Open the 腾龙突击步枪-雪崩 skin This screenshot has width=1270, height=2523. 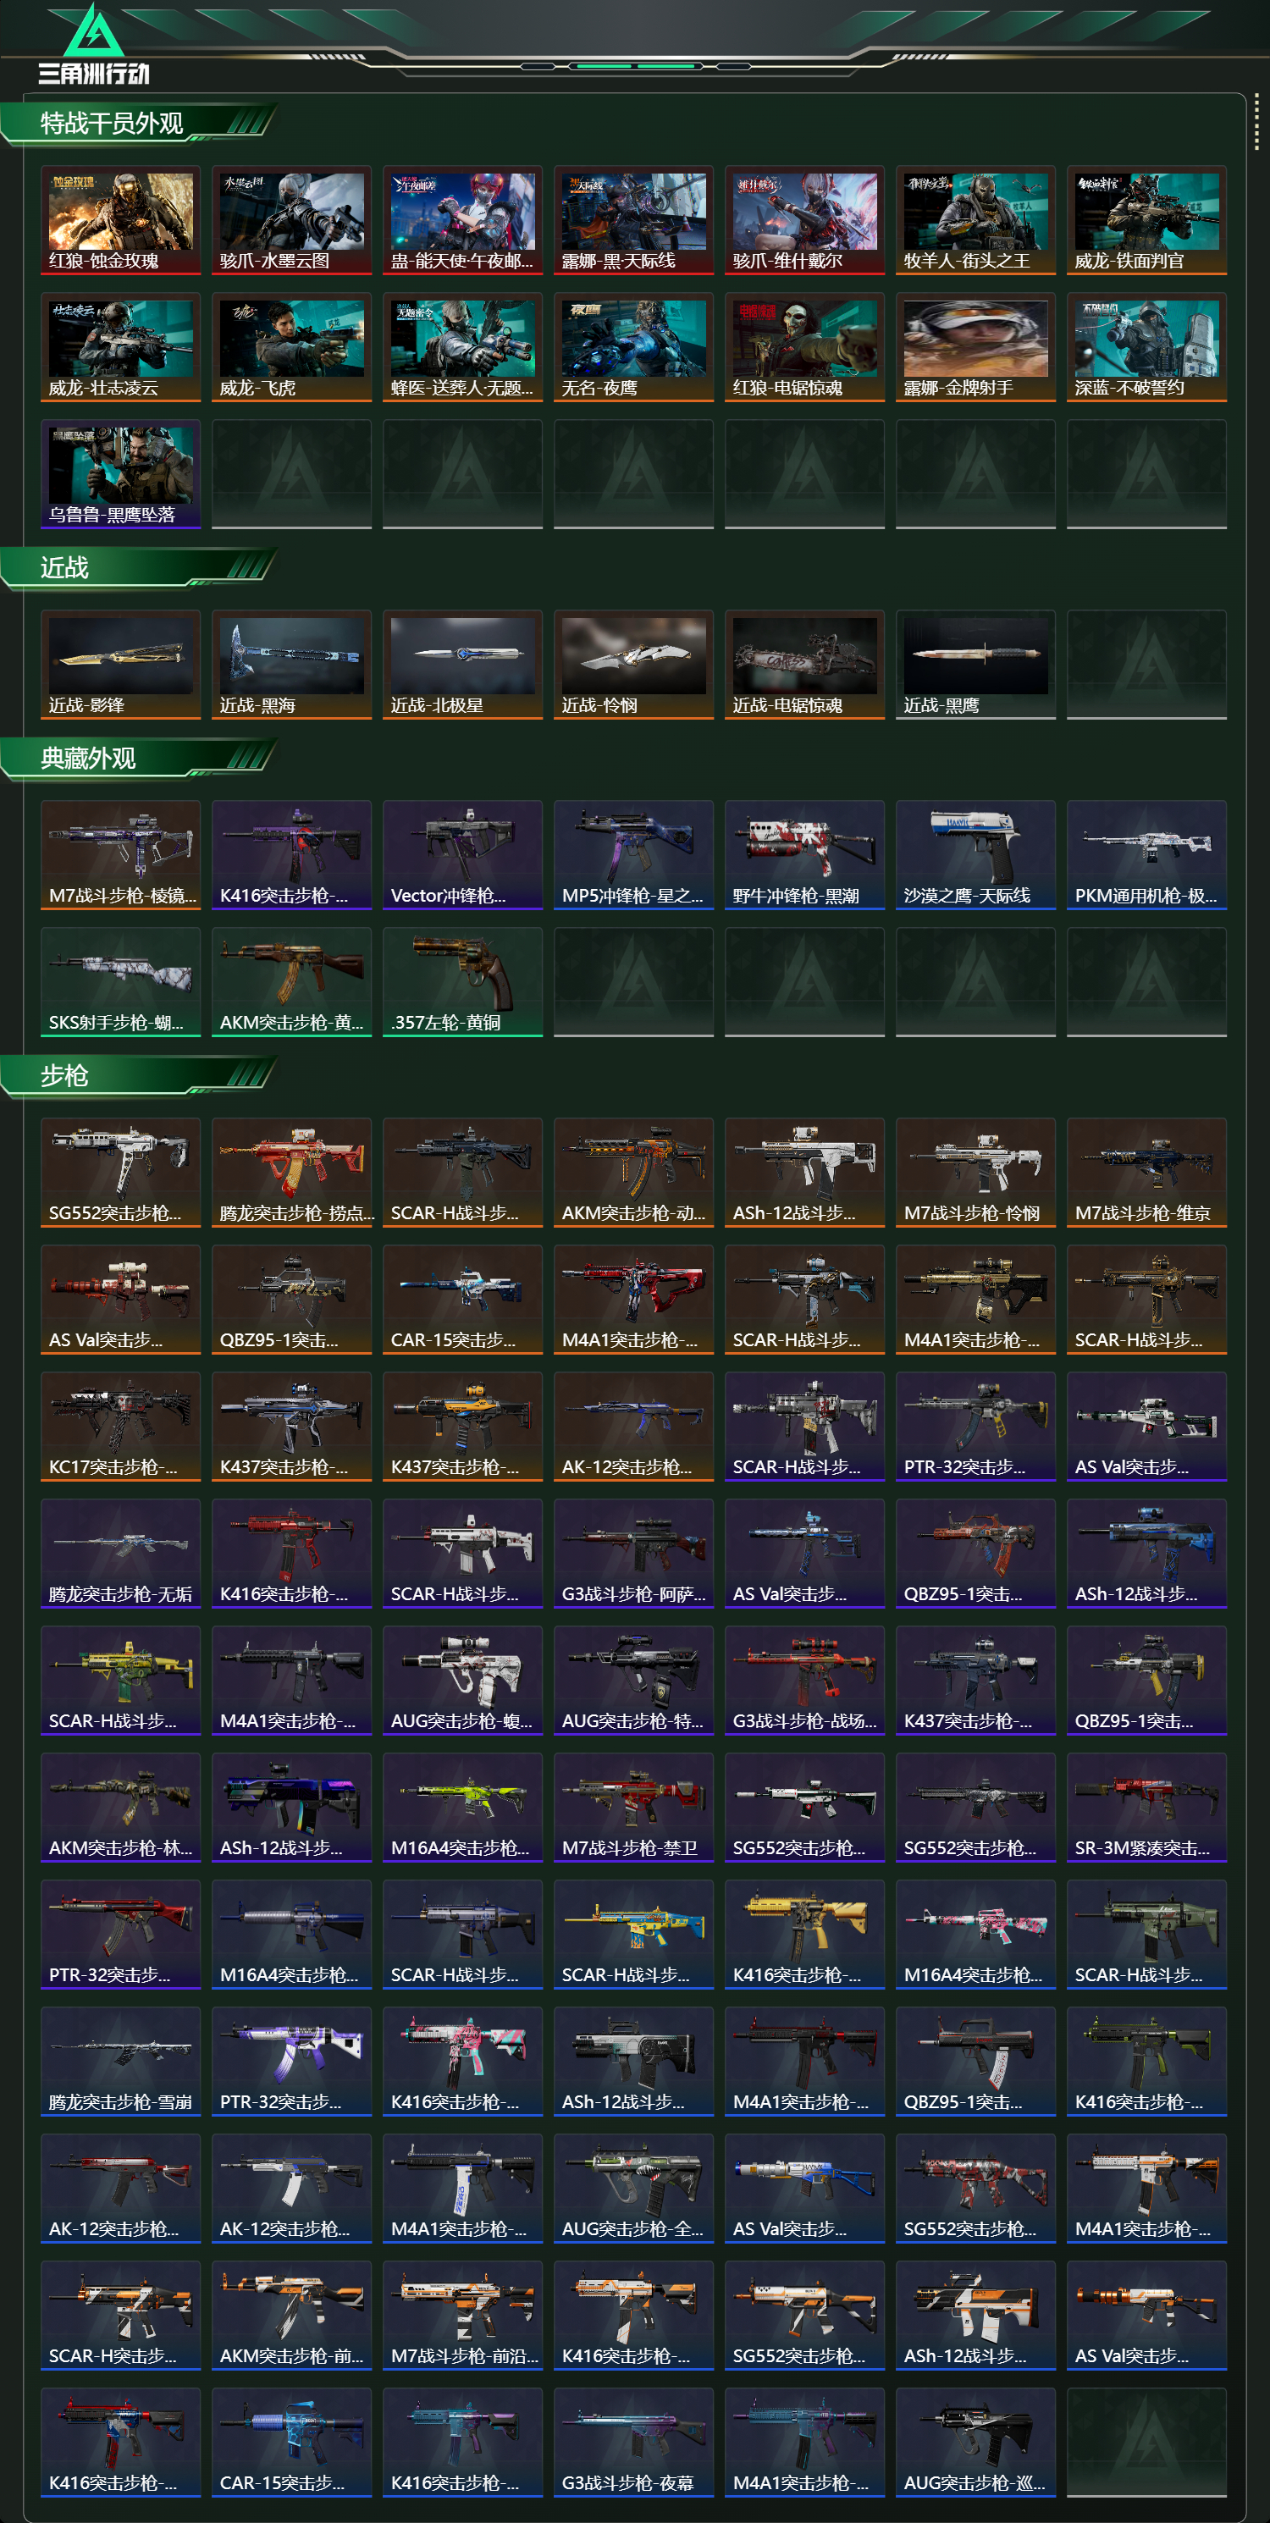point(120,2061)
